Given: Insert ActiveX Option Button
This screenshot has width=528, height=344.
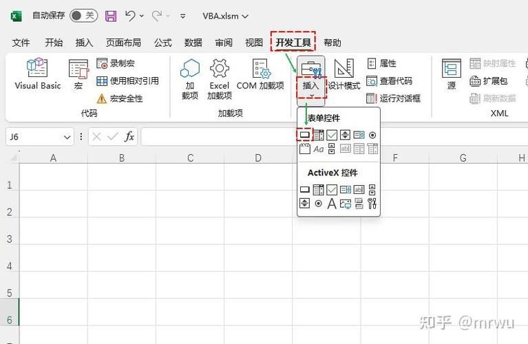Looking at the screenshot, I should (x=318, y=203).
